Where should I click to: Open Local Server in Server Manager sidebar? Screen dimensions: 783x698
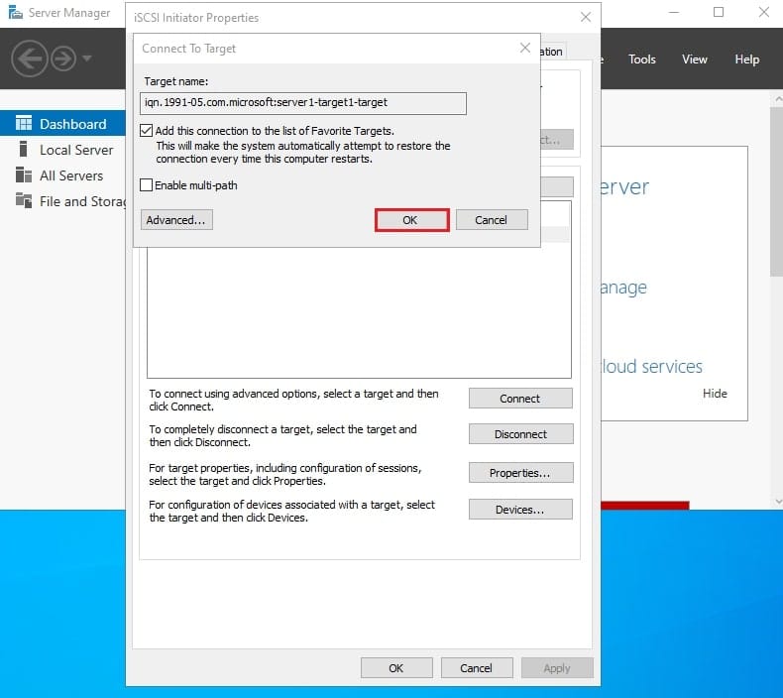coord(76,150)
